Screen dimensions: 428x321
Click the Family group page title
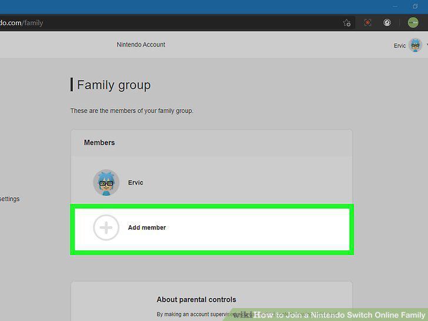114,85
